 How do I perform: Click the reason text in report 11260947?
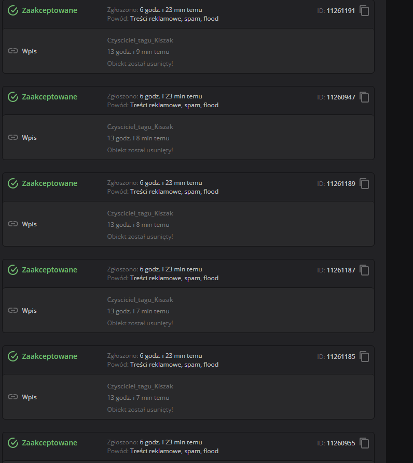(x=174, y=105)
